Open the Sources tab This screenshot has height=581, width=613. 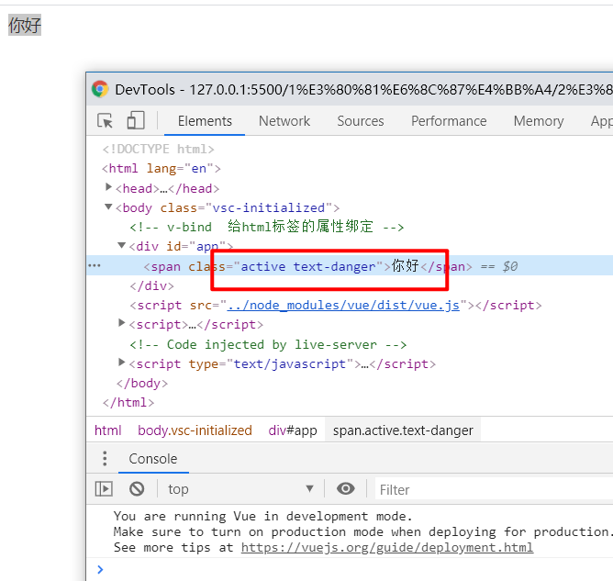point(361,121)
